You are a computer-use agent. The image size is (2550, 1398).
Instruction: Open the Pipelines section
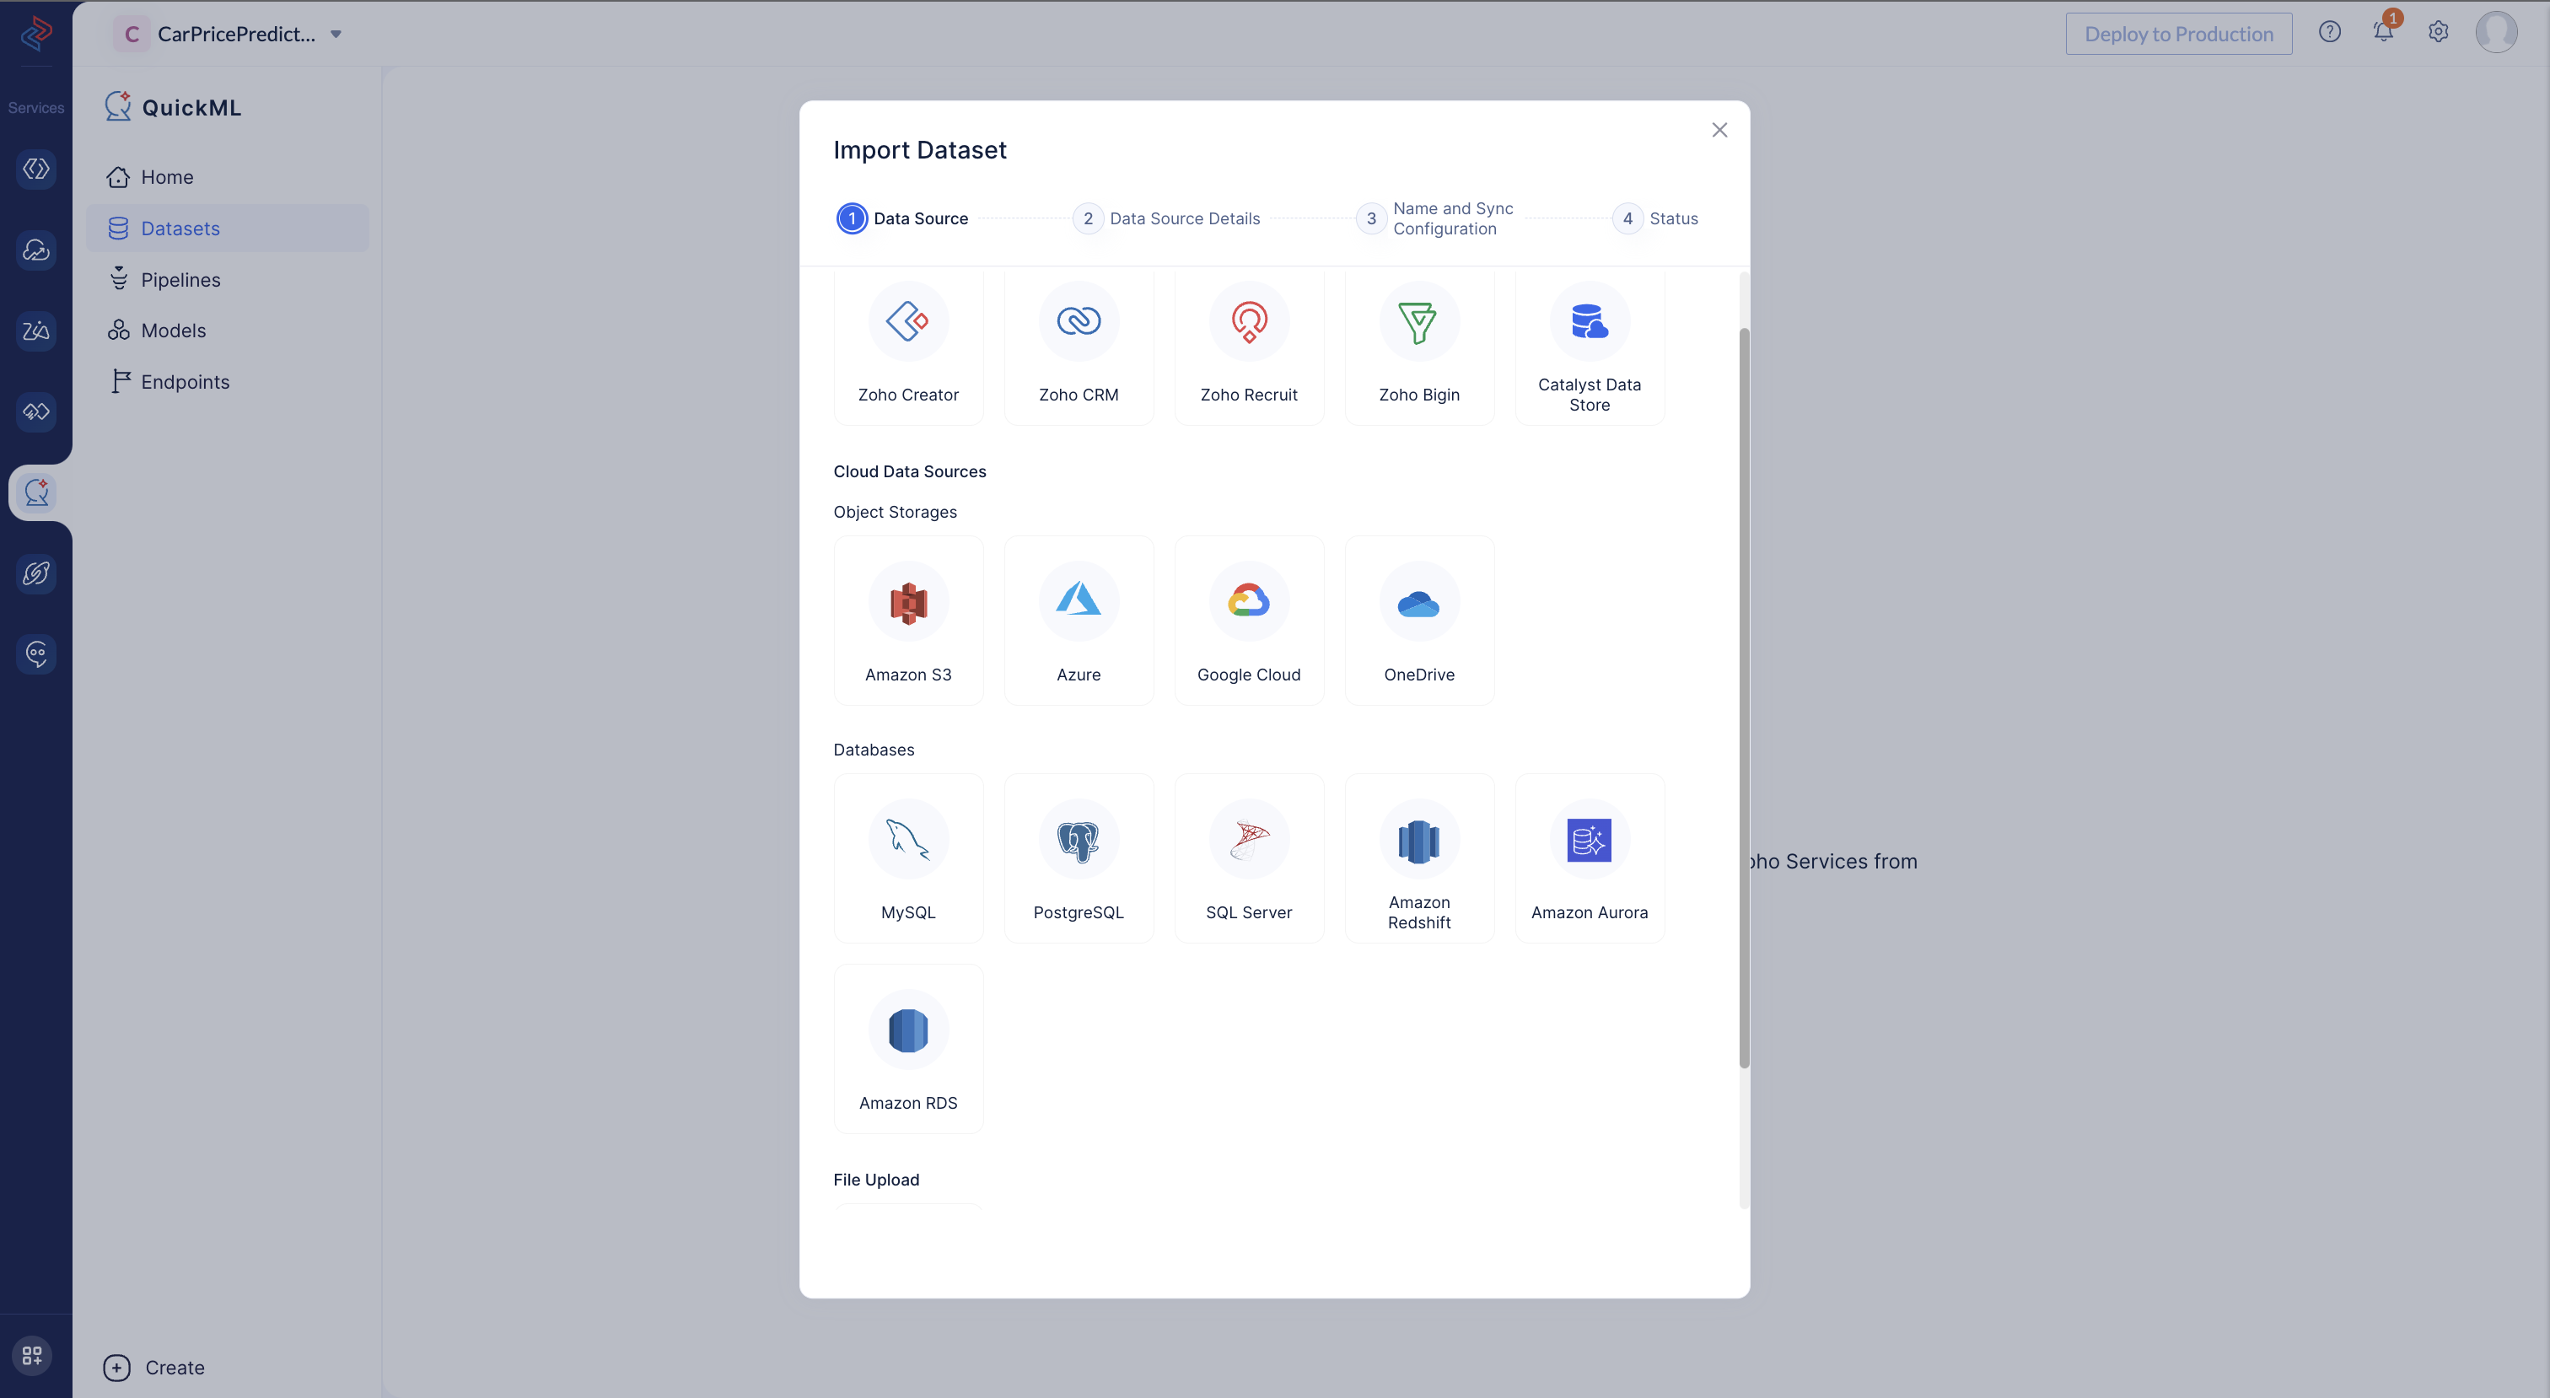(x=227, y=280)
